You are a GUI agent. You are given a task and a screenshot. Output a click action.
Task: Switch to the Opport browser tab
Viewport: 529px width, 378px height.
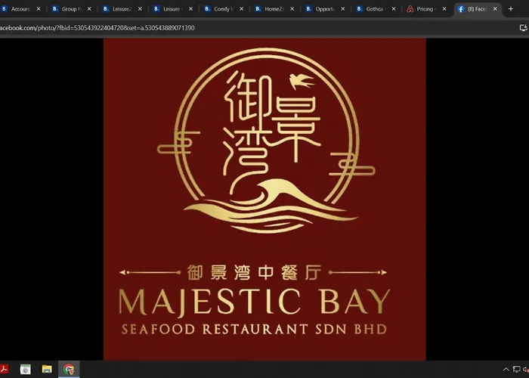[324, 9]
